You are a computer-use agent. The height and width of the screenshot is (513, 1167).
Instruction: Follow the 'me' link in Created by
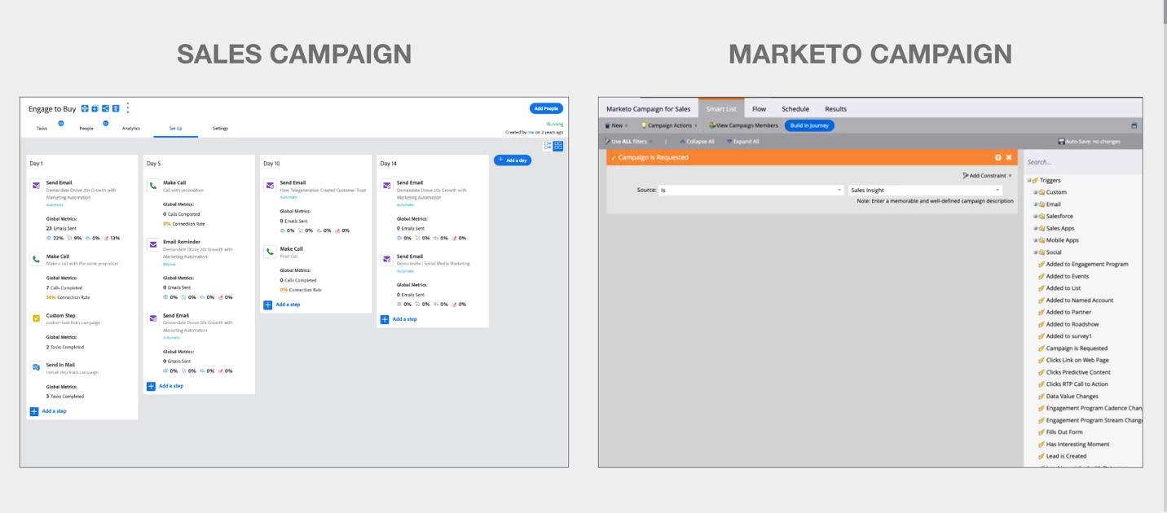[531, 132]
